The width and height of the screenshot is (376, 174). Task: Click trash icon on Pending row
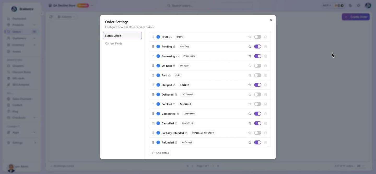pos(266,46)
